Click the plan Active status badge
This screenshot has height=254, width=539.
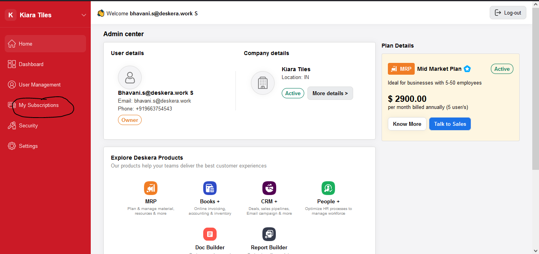click(502, 69)
